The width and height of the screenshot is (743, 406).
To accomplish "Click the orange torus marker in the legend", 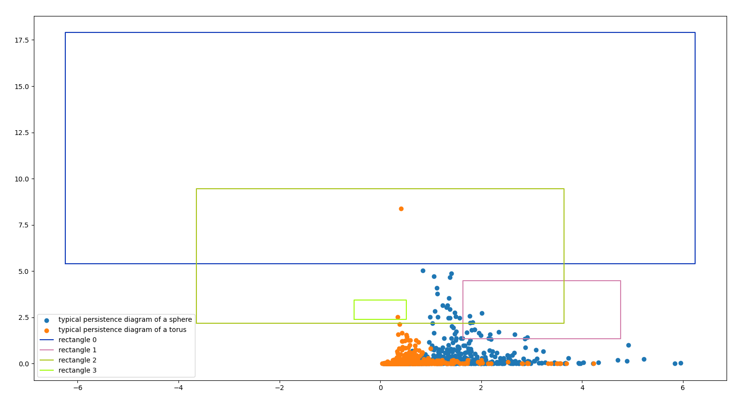I will pyautogui.click(x=46, y=331).
